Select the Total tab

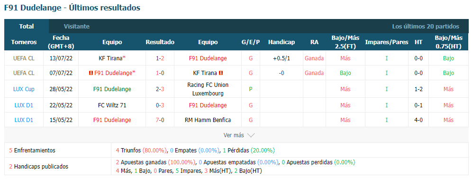pos(27,26)
